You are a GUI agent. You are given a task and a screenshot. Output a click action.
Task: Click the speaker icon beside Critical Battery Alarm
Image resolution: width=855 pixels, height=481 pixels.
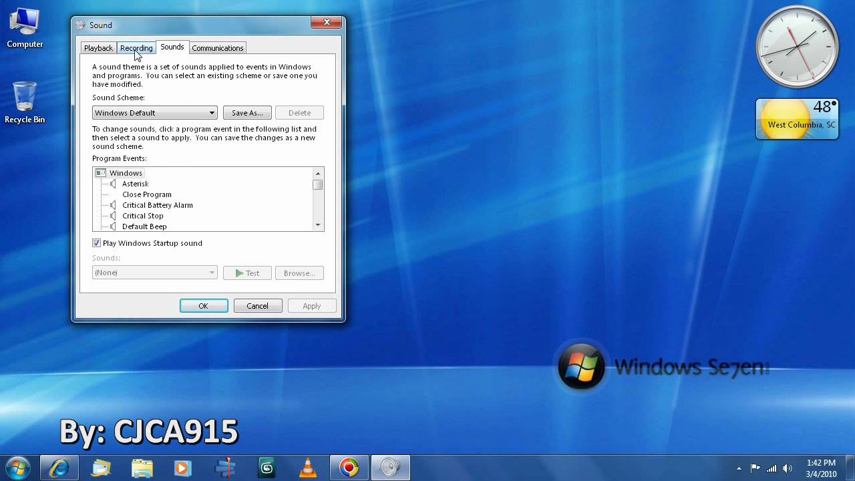click(114, 205)
